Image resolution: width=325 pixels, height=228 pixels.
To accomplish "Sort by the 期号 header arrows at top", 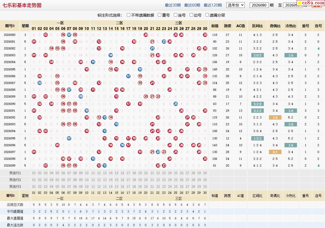I will [14, 26].
